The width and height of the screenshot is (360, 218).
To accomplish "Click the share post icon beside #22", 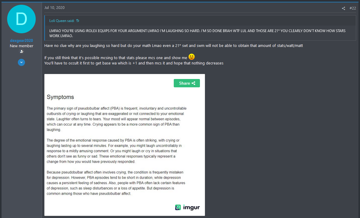I will coord(343,8).
